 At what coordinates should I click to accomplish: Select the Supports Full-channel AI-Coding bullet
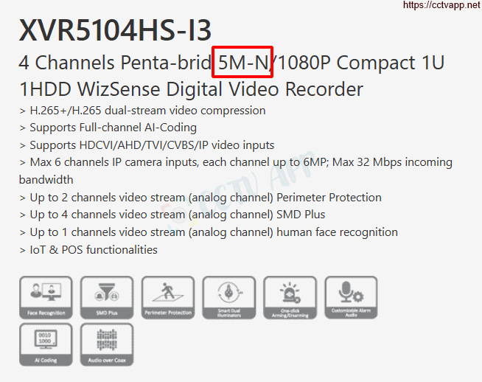tap(108, 128)
